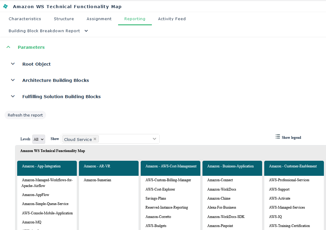Select the Amazon - App-Integration header block
The width and height of the screenshot is (326, 230).
[x=47, y=168]
